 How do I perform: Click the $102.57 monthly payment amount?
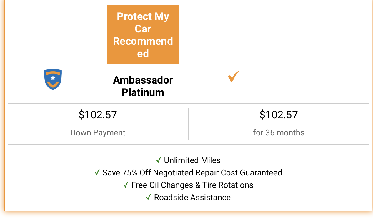coord(279,115)
